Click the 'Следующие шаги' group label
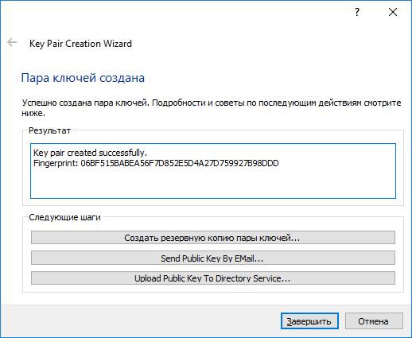The height and width of the screenshot is (338, 412). (64, 217)
